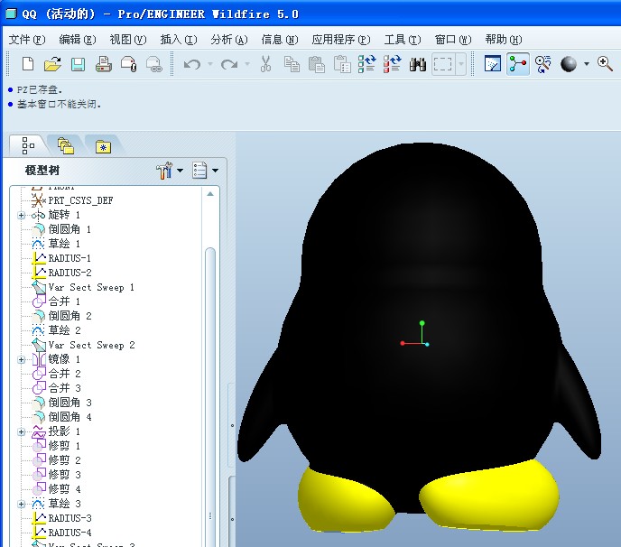Screen dimensions: 621x547
Task: Toggle spin center display button
Action: (518, 63)
